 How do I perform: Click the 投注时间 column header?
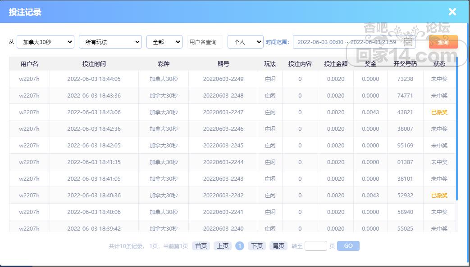pyautogui.click(x=94, y=64)
